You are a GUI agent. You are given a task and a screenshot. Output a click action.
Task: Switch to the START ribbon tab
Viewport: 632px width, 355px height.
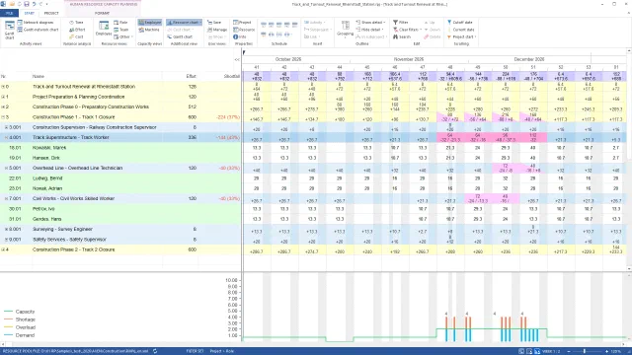tap(30, 13)
